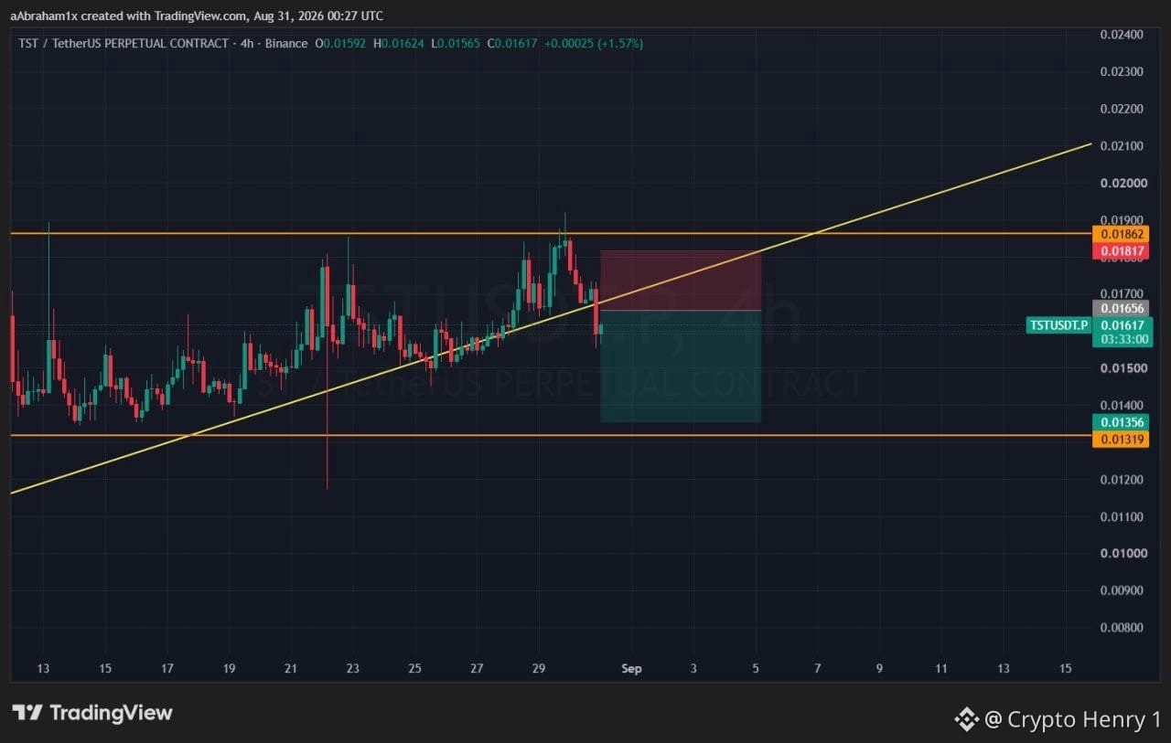The width and height of the screenshot is (1171, 743).
Task: Click the 03:33:00 candle countdown timer
Action: click(1123, 340)
